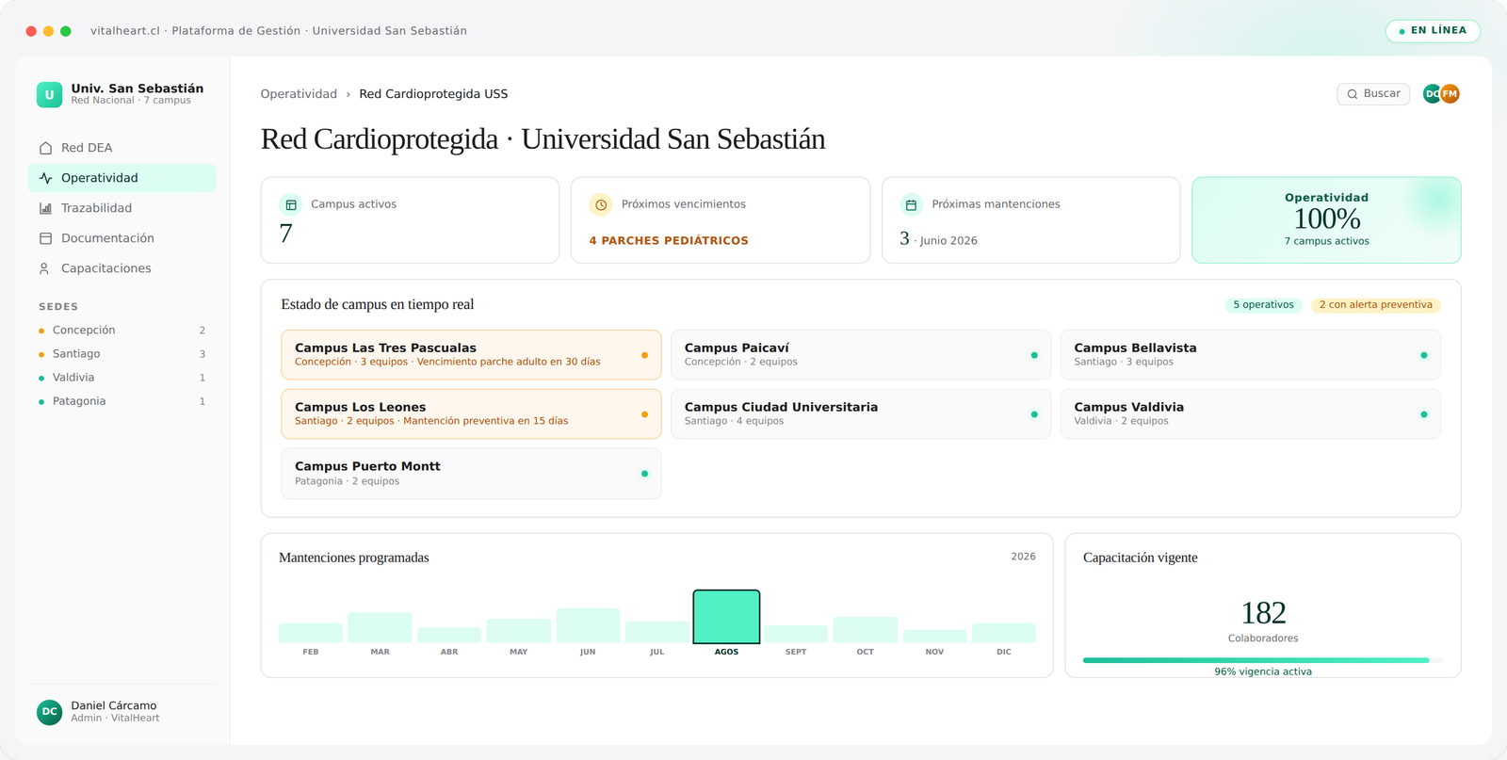
Task: Click green status dot on Campus Paicaví
Action: pos(1034,355)
